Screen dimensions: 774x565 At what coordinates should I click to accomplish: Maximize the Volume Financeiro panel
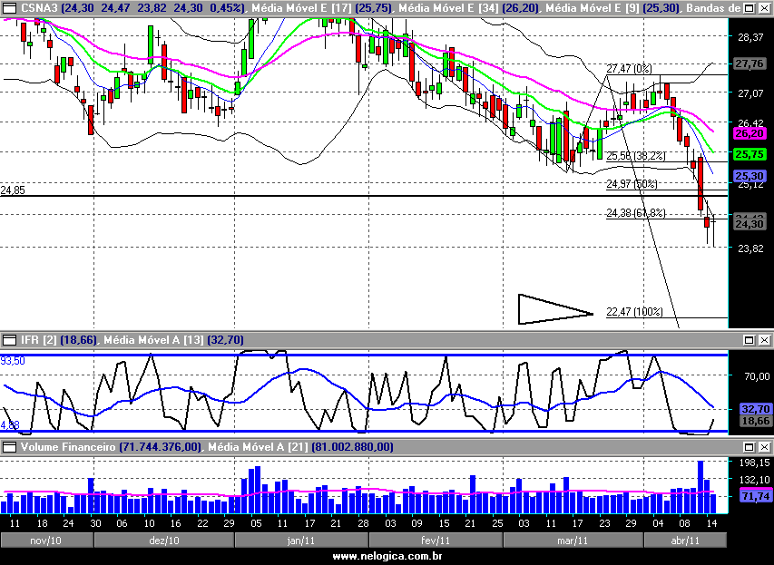[x=750, y=447]
